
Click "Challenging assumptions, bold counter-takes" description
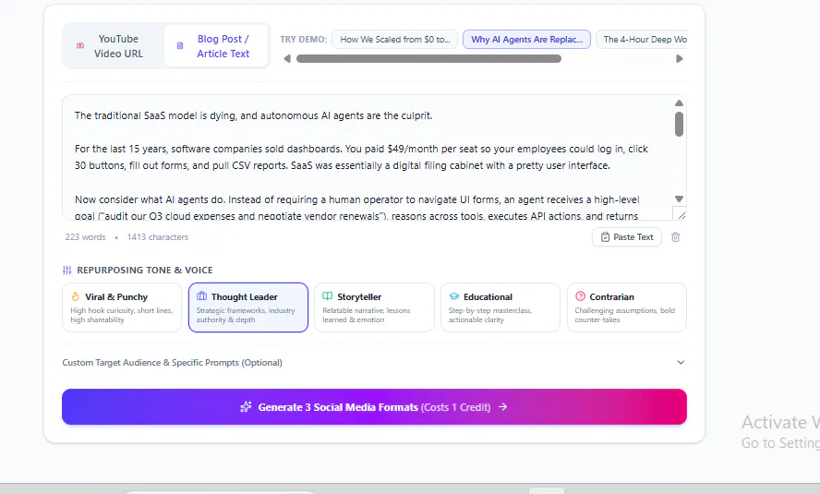coord(624,315)
